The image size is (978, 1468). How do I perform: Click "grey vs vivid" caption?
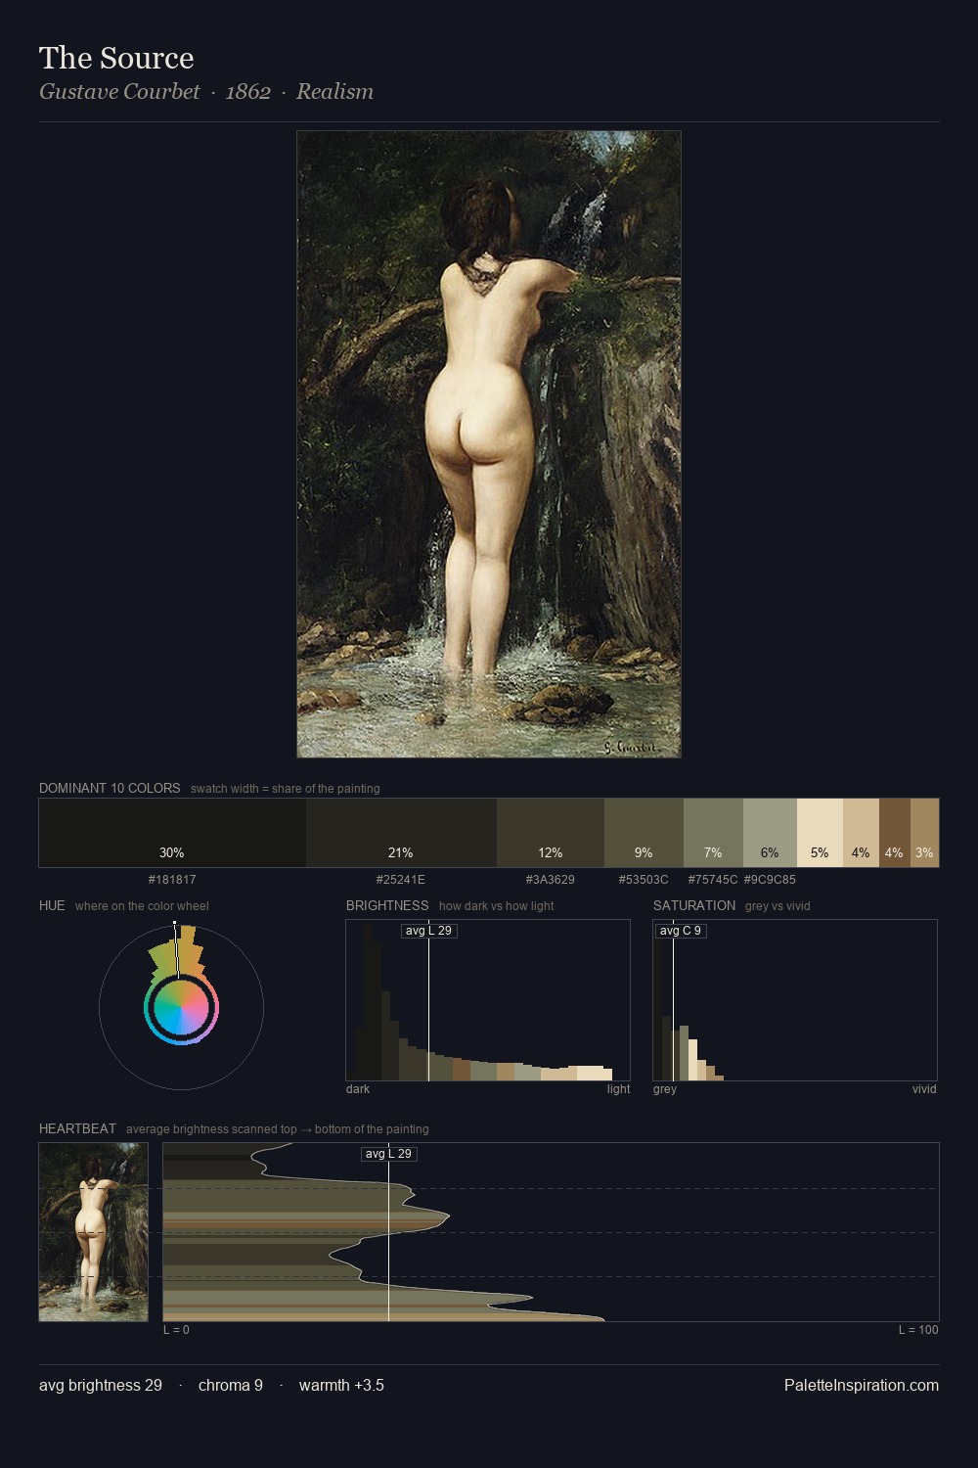[778, 906]
